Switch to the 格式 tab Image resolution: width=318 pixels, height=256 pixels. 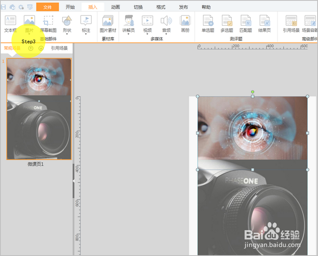[x=161, y=7]
